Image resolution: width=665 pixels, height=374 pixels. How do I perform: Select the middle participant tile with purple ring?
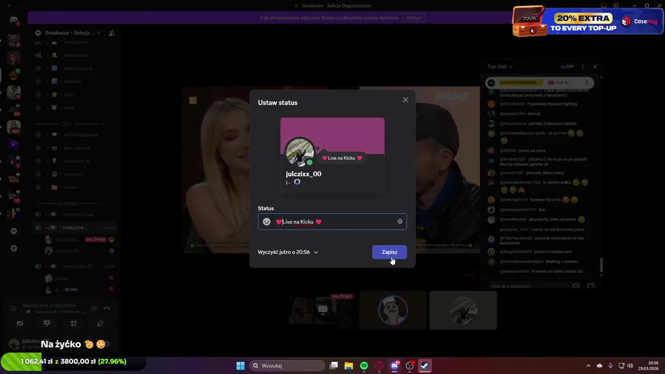(x=393, y=310)
